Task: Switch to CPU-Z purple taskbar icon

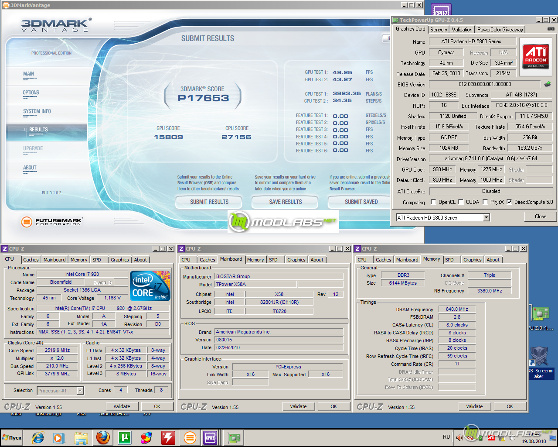Action: [210, 437]
